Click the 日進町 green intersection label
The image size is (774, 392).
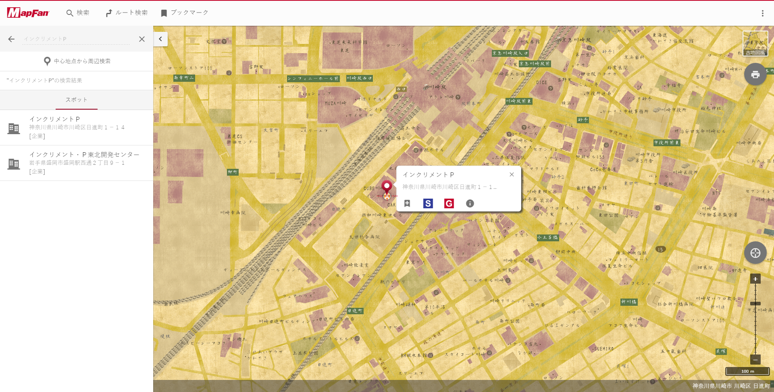pos(355,311)
